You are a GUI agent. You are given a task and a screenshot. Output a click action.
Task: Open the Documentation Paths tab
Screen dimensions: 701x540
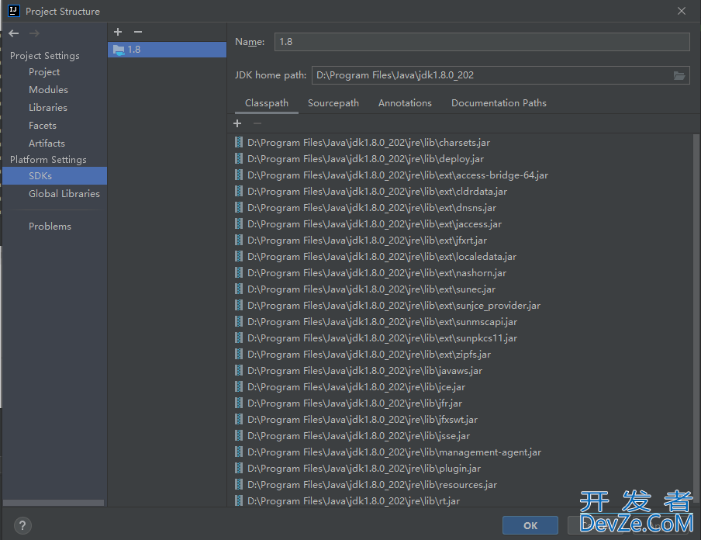coord(499,103)
